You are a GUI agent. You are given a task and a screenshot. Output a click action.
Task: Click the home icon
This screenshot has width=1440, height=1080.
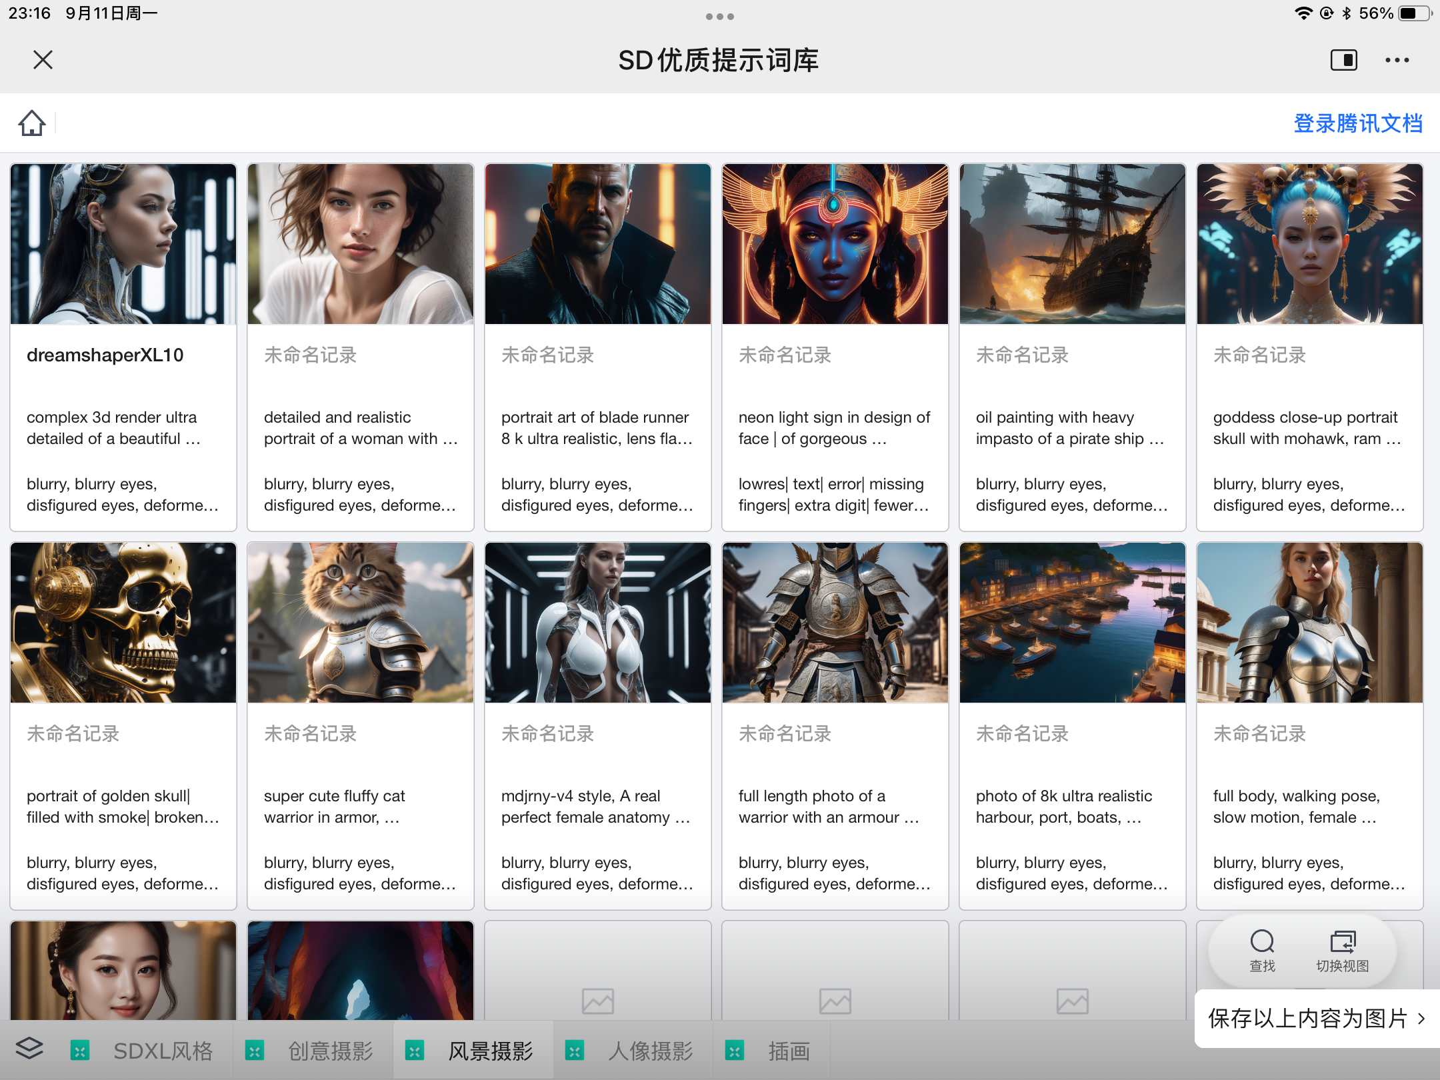point(31,123)
